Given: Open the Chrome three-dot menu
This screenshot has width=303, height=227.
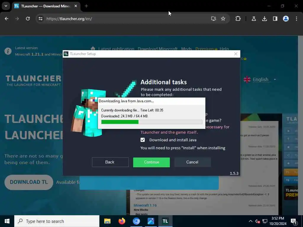Looking at the screenshot, I should point(296,19).
